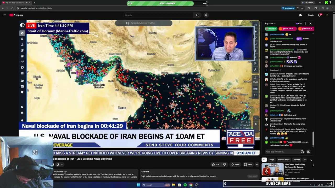Expand the Top chat dropdown
Viewport: 335px width, 188px height.
click(x=270, y=23)
